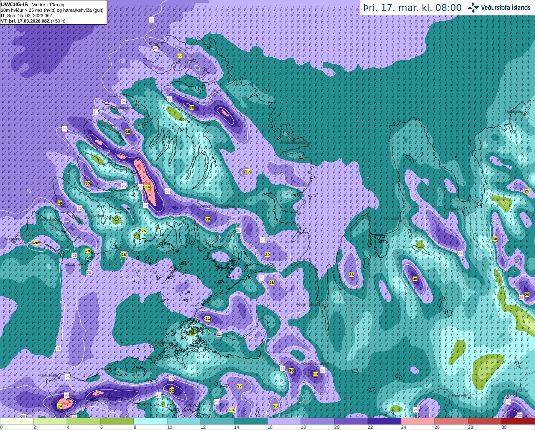Pick the pale yellow 0–2 m/s legend swatch

click(x=17, y=422)
